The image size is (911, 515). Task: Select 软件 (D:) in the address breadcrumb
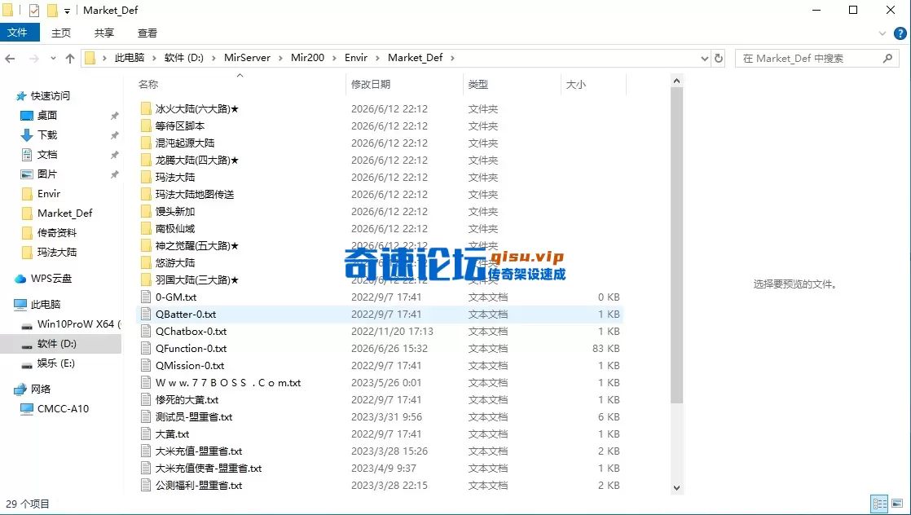pos(183,58)
